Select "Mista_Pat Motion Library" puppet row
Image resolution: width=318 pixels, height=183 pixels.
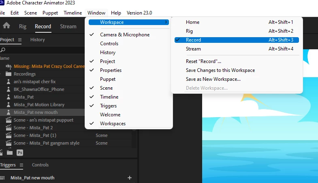pyautogui.click(x=43, y=105)
